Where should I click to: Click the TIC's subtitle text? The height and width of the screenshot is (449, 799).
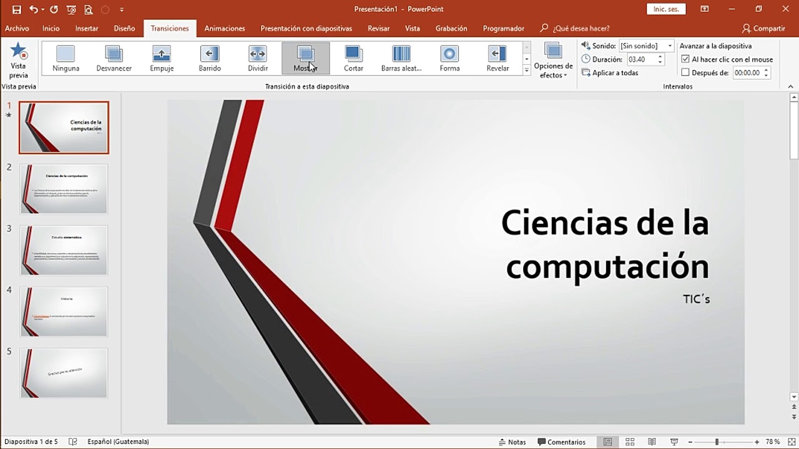pos(697,299)
